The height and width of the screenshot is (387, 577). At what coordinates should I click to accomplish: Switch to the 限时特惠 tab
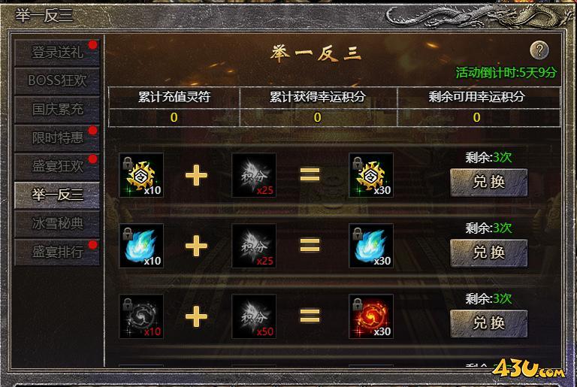pyautogui.click(x=57, y=138)
